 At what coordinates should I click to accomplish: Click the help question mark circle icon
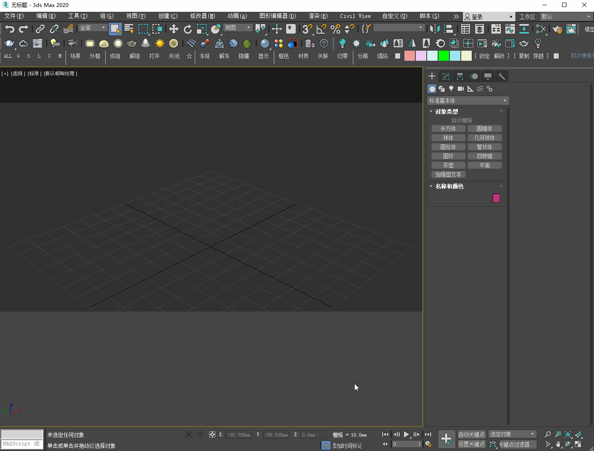tap(324, 43)
